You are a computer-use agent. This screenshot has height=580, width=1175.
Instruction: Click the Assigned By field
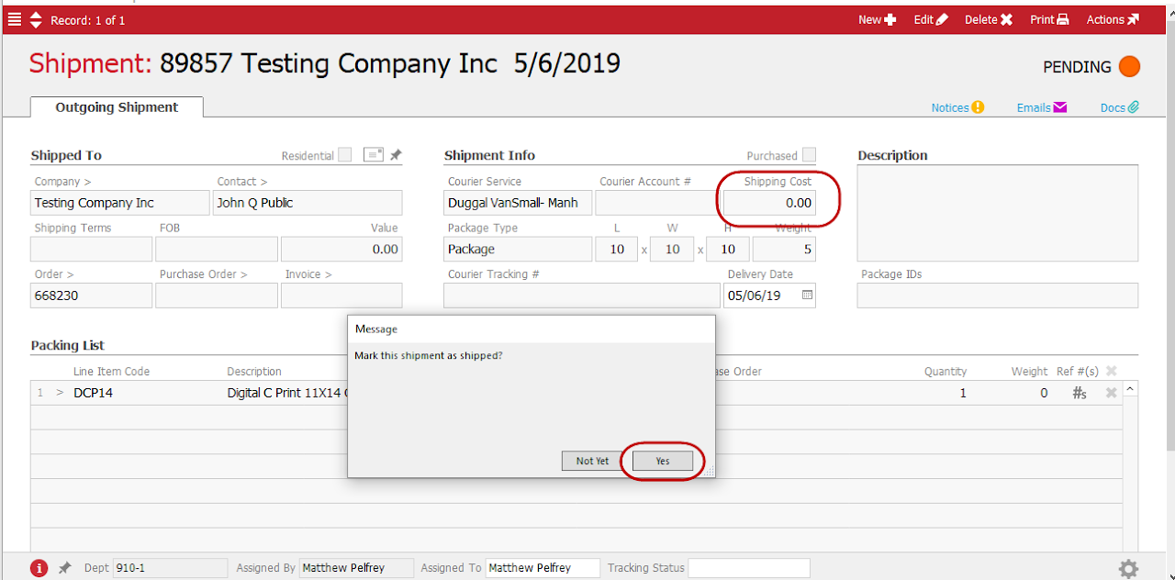(x=356, y=568)
